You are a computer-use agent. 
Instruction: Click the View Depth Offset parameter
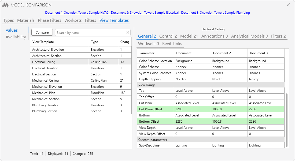155,134
